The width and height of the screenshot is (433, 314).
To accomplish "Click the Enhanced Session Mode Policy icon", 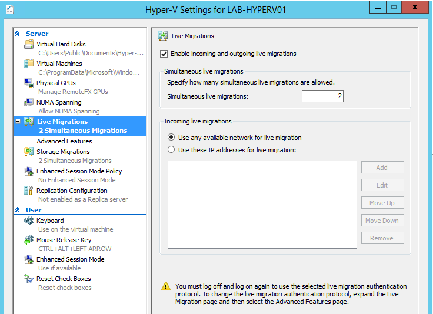I will (x=29, y=171).
